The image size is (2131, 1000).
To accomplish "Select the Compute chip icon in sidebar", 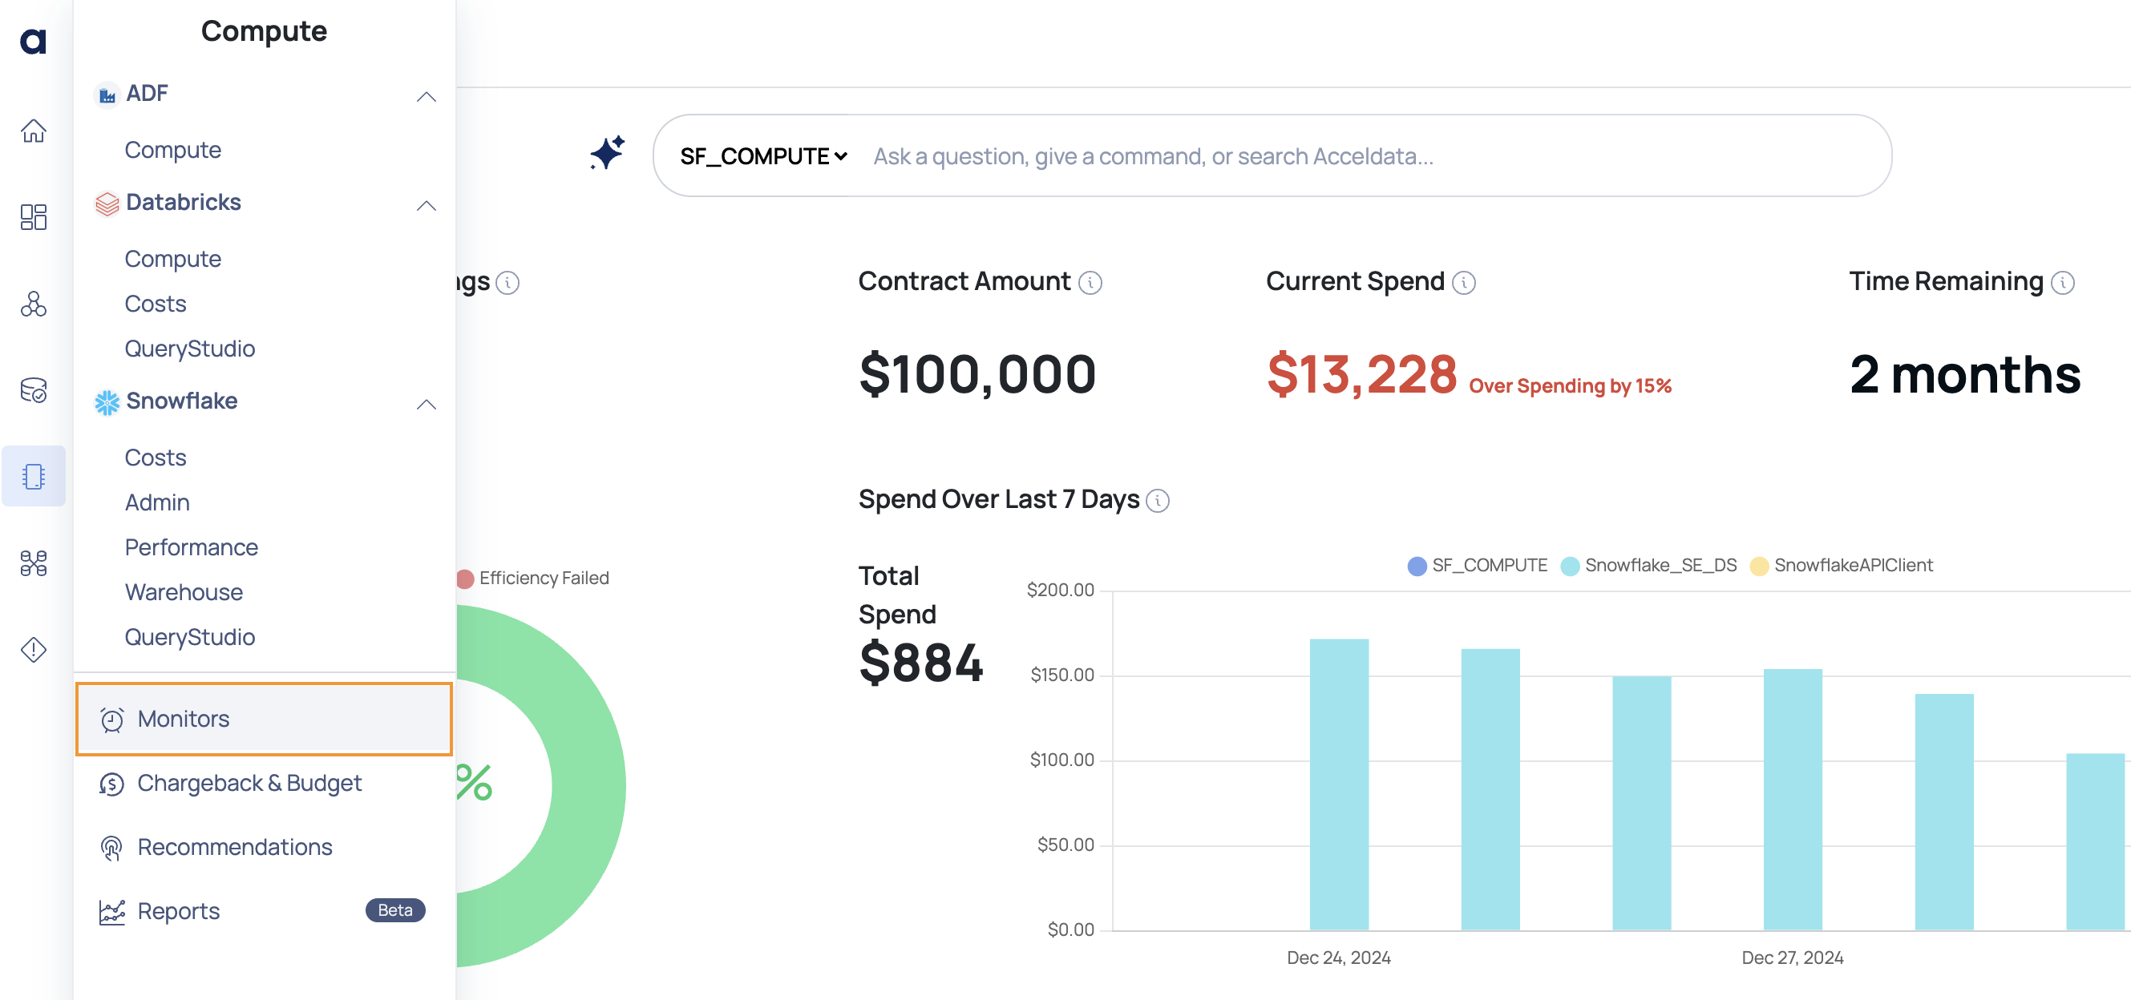I will pyautogui.click(x=33, y=476).
